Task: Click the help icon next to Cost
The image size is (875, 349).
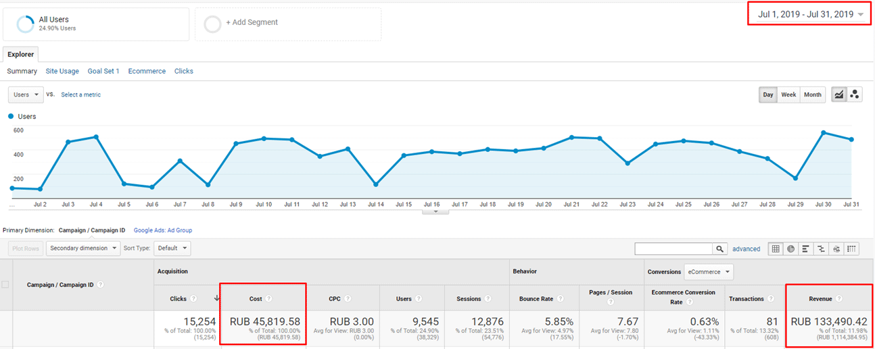Action: pyautogui.click(x=268, y=298)
